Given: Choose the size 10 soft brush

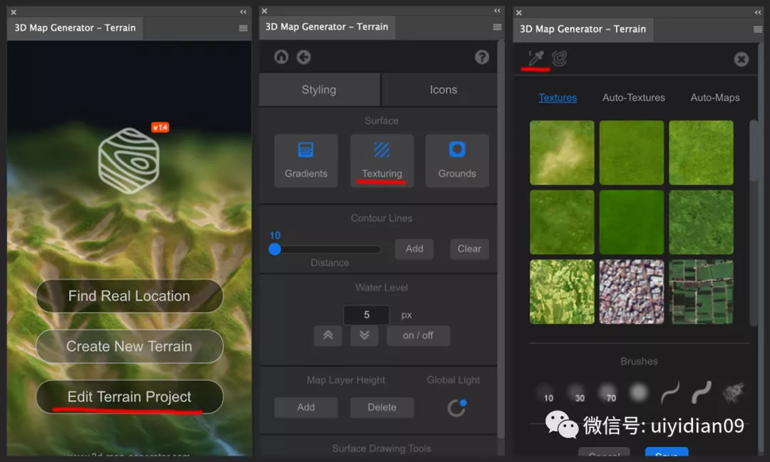Looking at the screenshot, I should point(545,394).
